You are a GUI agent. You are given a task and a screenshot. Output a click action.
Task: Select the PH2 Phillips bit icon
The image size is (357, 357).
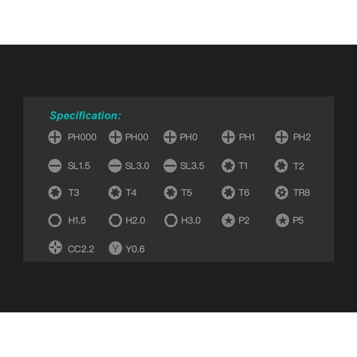(x=282, y=137)
